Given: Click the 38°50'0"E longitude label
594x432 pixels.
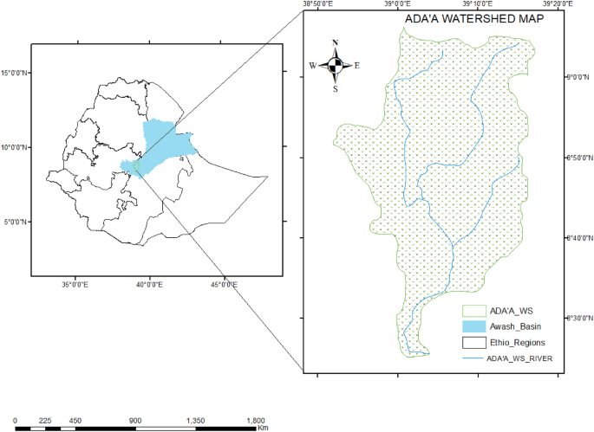Looking at the screenshot, I should tap(318, 3).
